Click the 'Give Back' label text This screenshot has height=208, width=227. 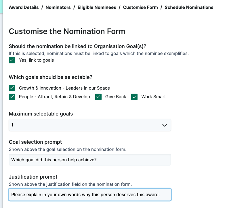[116, 97]
